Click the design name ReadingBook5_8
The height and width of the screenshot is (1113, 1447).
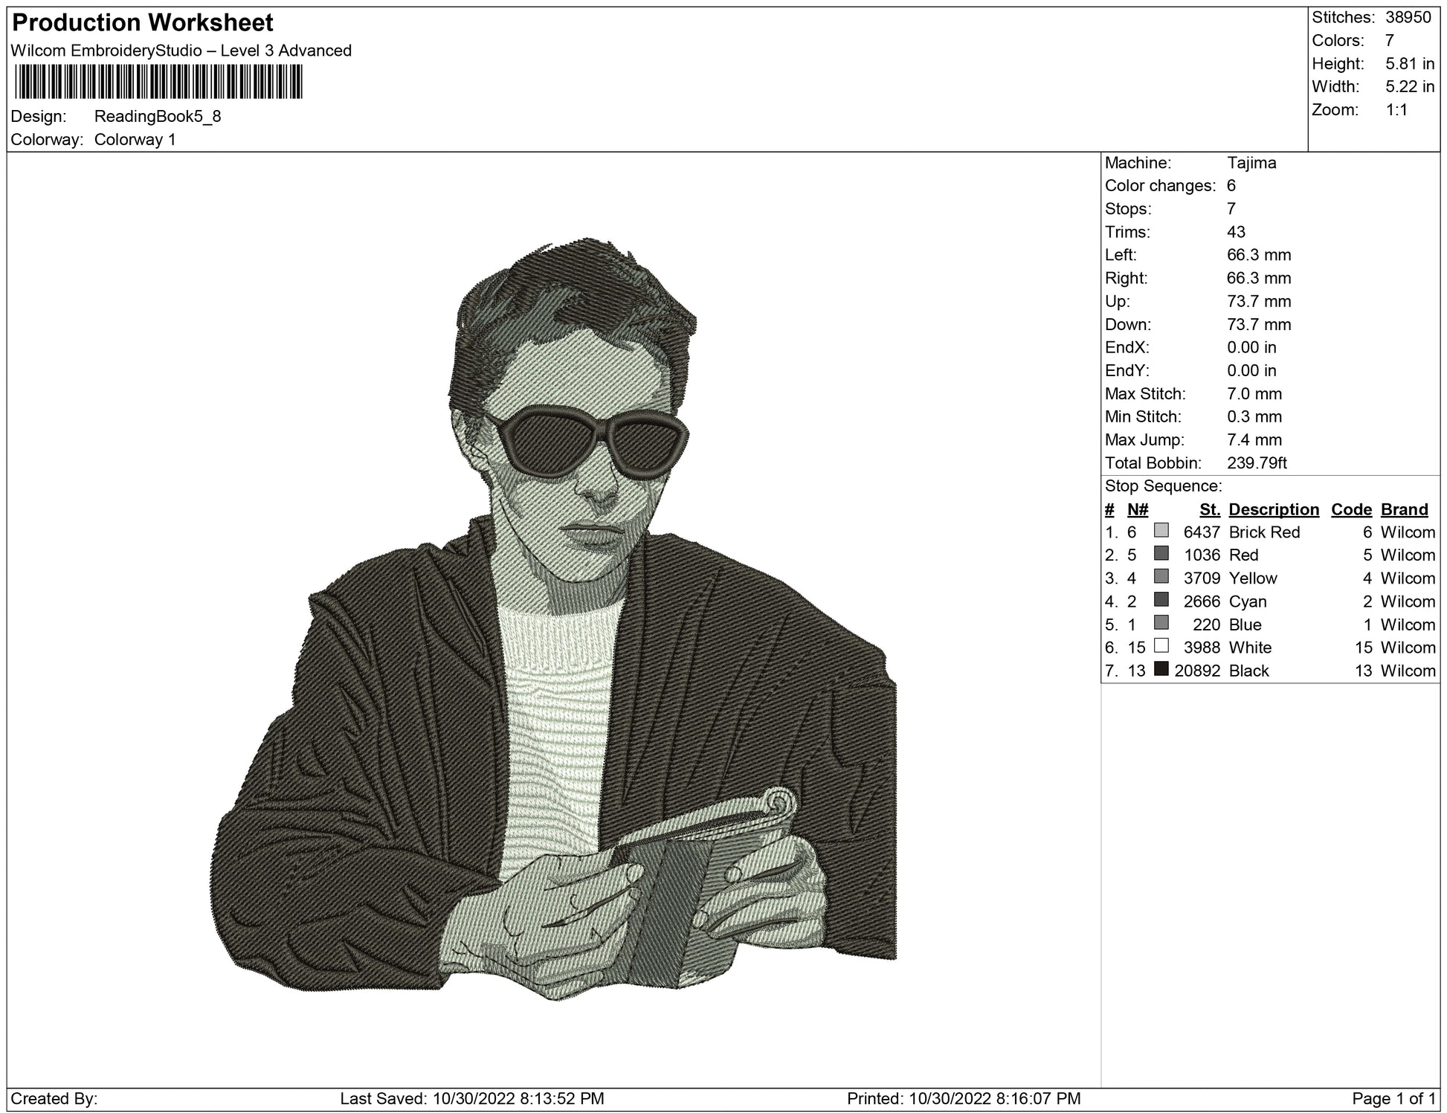coord(158,116)
